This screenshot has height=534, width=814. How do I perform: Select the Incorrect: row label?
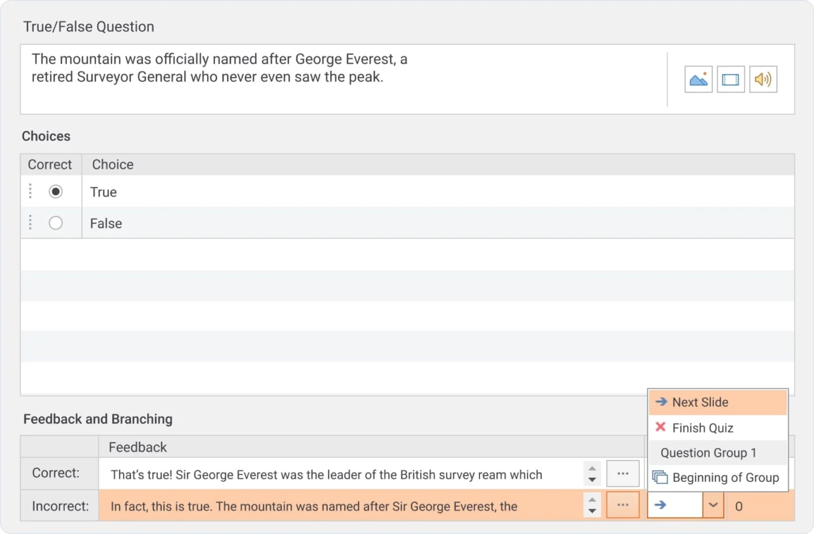(x=60, y=506)
